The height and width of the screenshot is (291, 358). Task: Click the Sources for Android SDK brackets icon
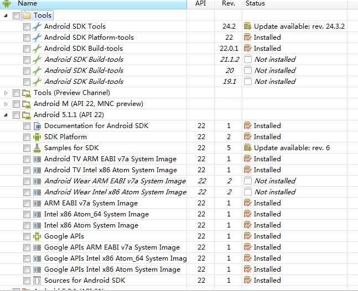(37, 281)
